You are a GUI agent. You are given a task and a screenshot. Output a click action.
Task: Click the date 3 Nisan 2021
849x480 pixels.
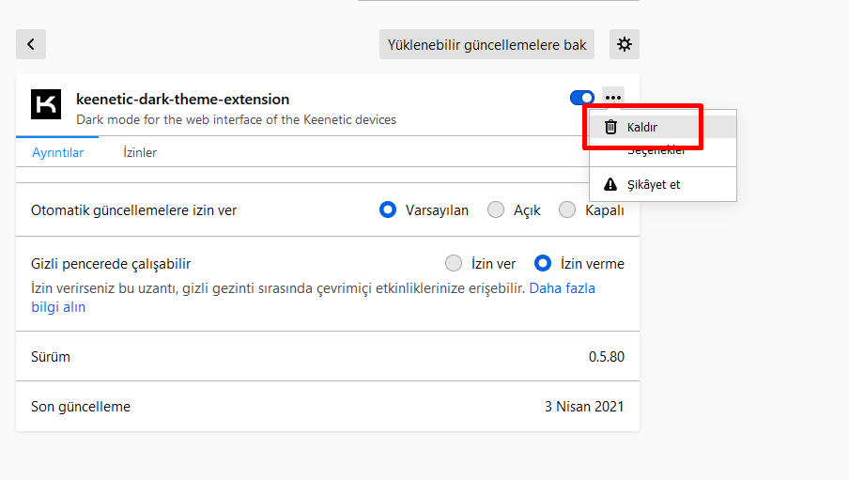coord(584,407)
